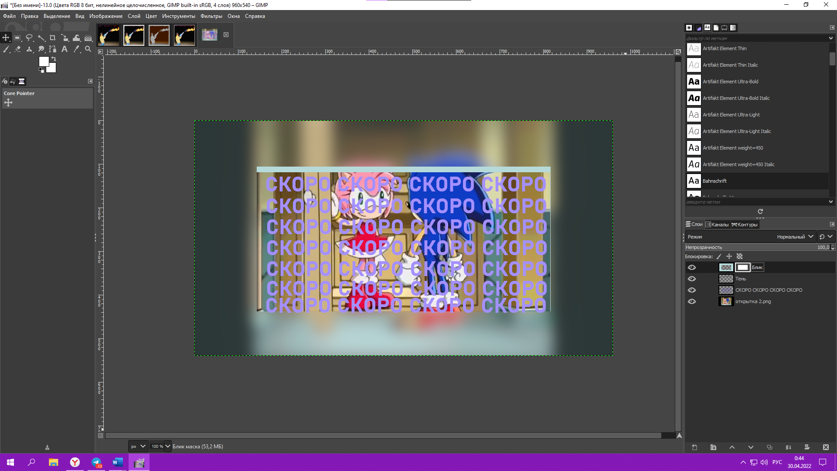837x471 pixels.
Task: Select the Блик layer mask thumbnail
Action: coord(742,267)
